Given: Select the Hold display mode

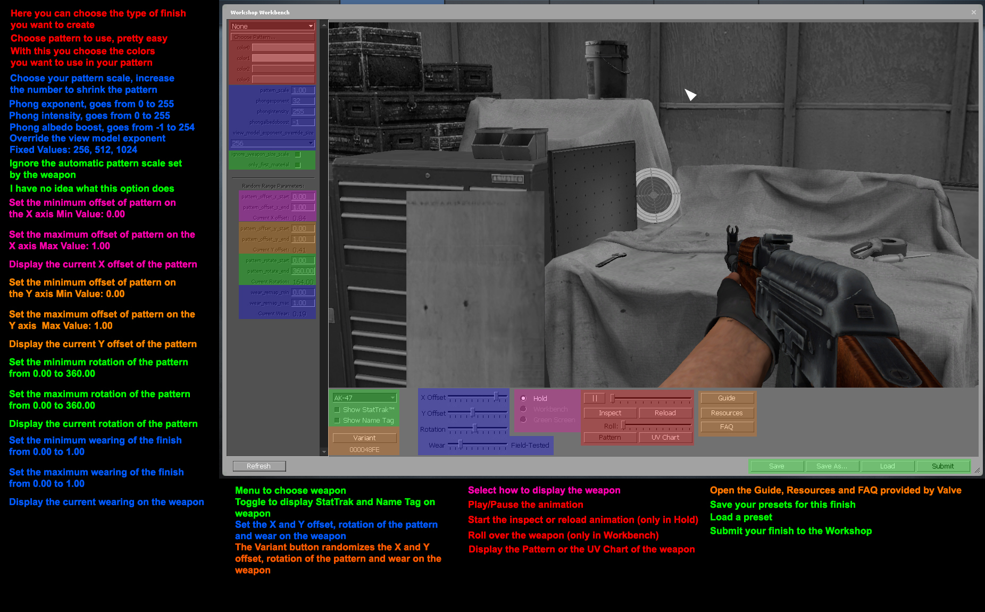Looking at the screenshot, I should point(523,398).
